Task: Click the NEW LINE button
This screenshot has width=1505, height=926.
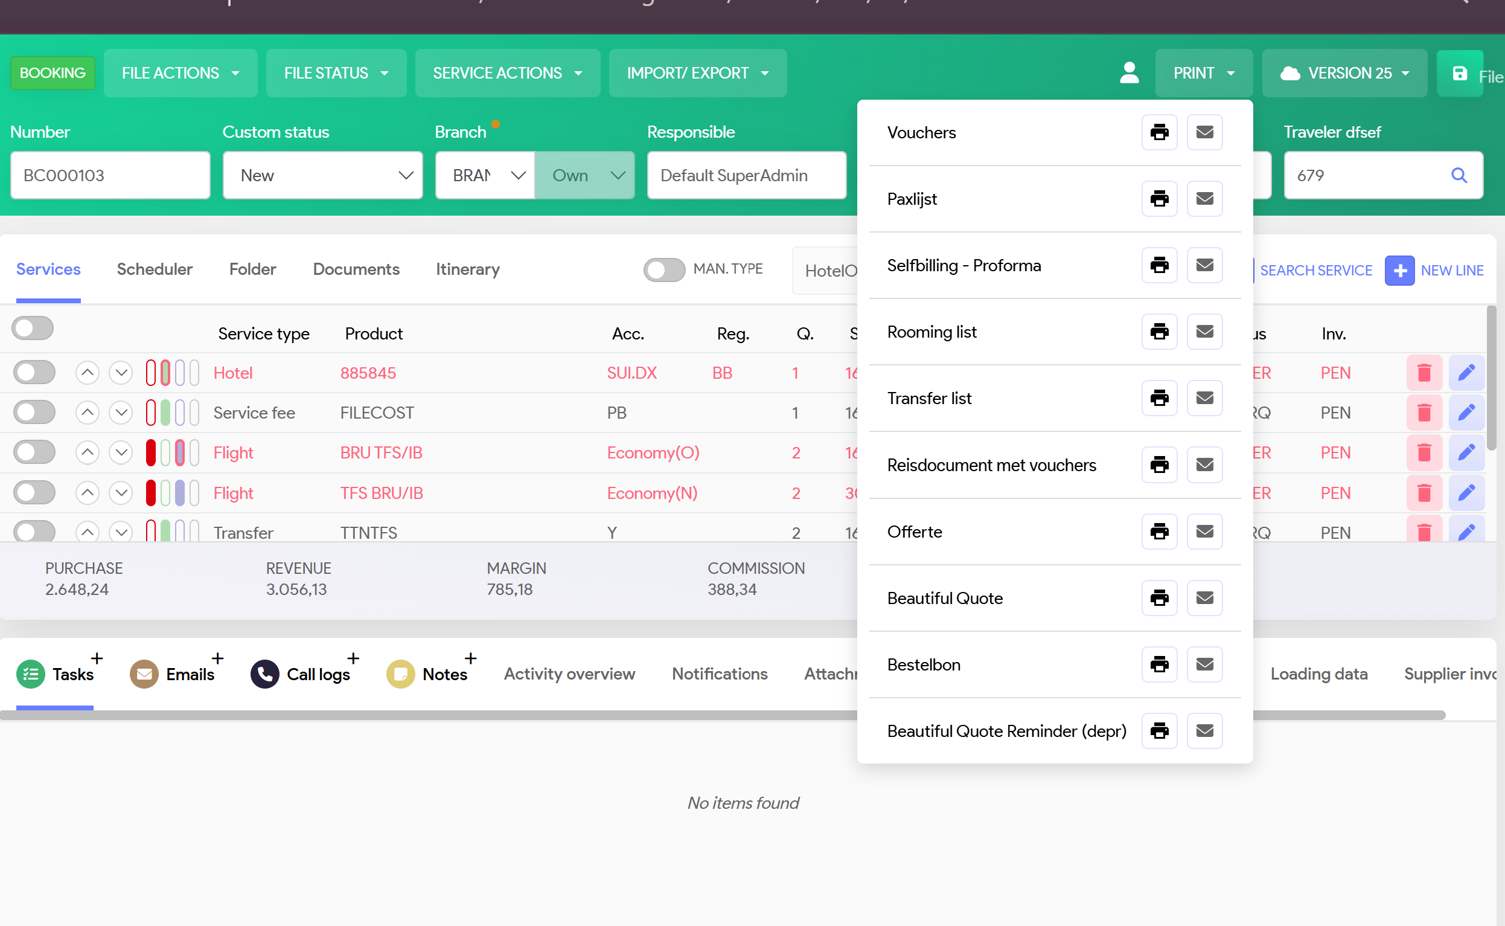Action: tap(1434, 271)
